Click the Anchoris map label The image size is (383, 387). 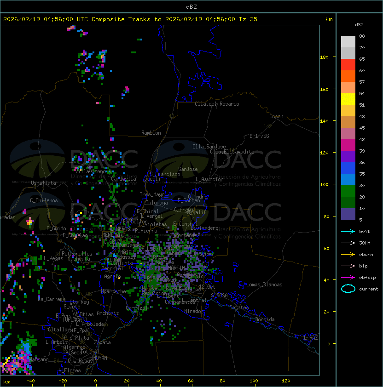tap(108, 313)
